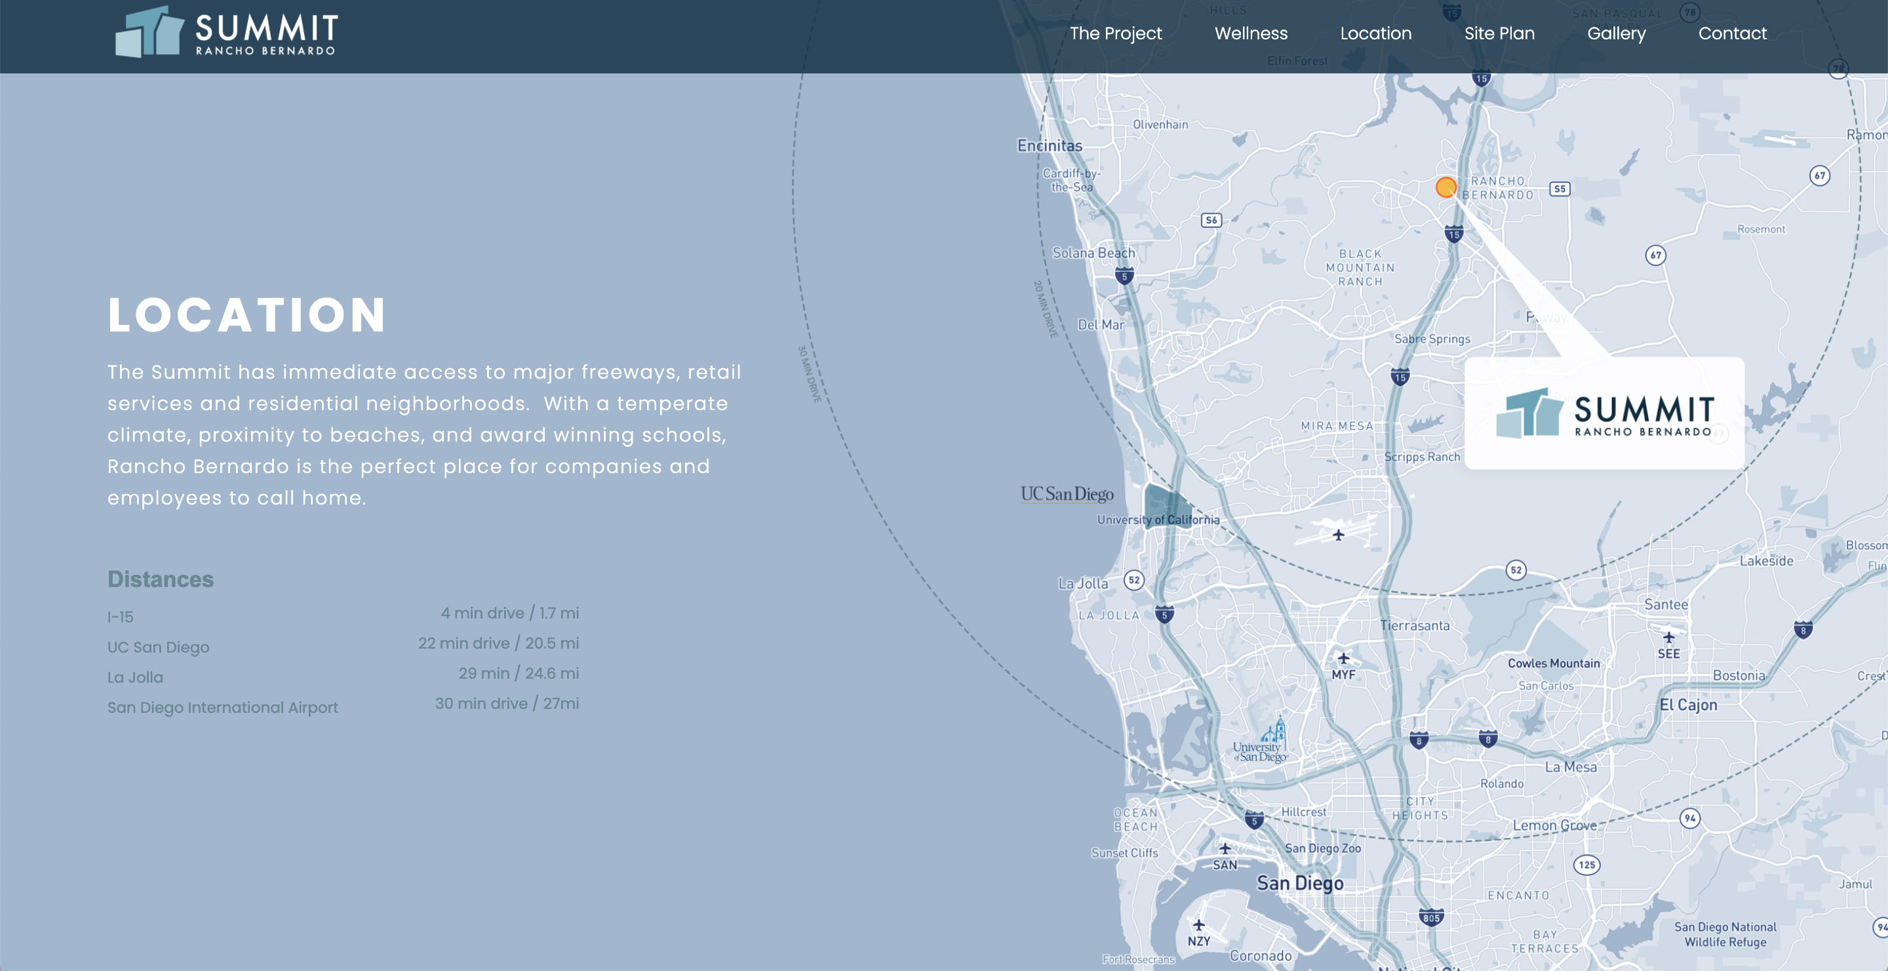The height and width of the screenshot is (971, 1888).
Task: Click "4 min drive / 1.7 mi" value
Action: (509, 613)
